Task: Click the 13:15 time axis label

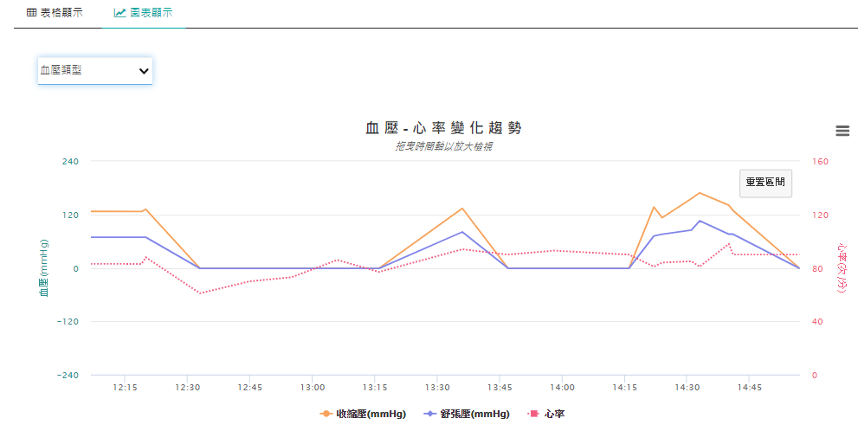Action: (374, 387)
